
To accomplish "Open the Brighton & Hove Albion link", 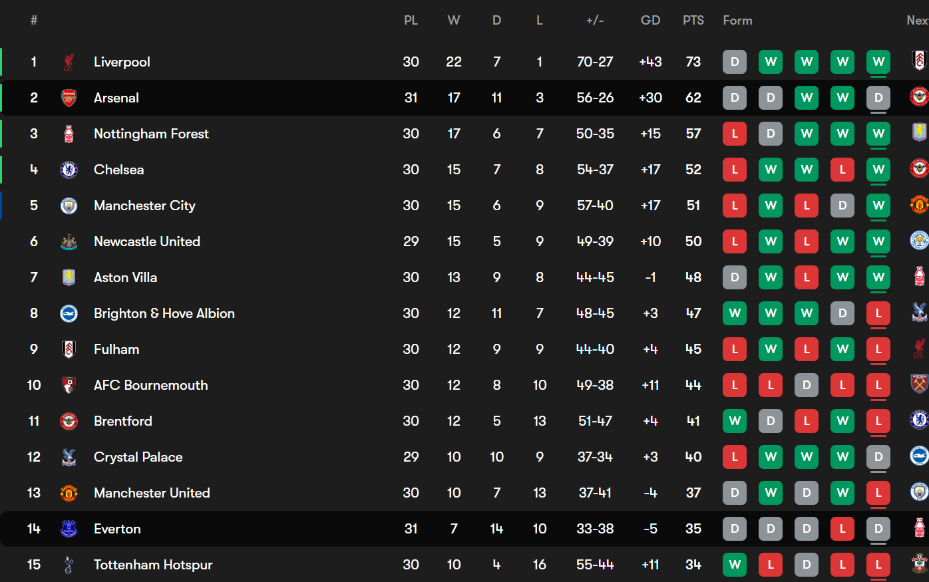I will click(x=164, y=313).
